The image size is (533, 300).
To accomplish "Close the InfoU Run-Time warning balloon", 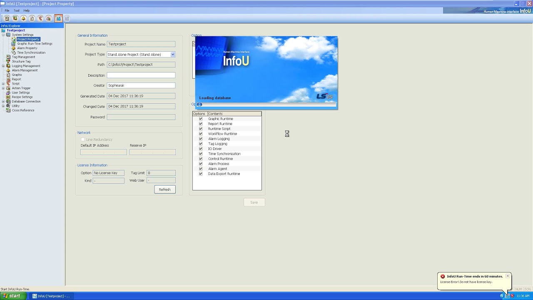I will (508, 276).
